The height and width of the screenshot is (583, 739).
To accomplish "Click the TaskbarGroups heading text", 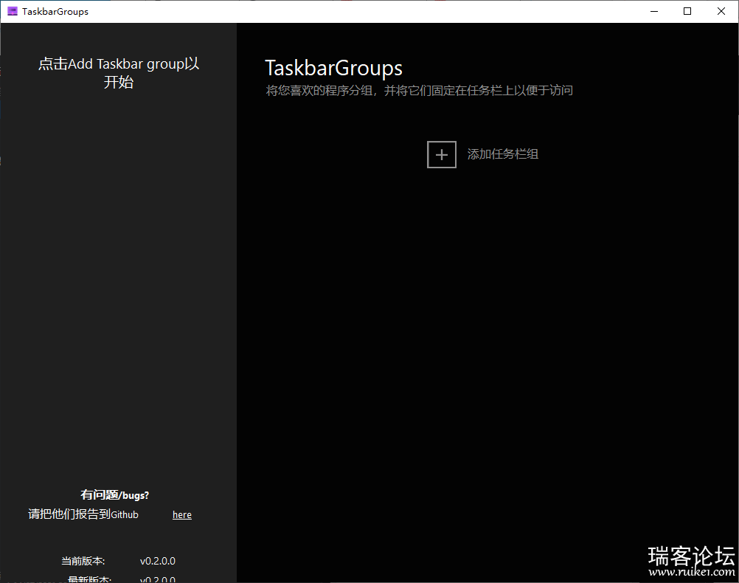I will tap(333, 68).
